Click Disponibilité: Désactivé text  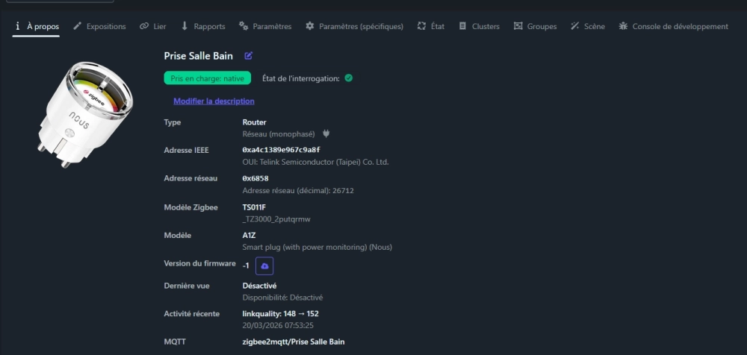[x=282, y=298]
